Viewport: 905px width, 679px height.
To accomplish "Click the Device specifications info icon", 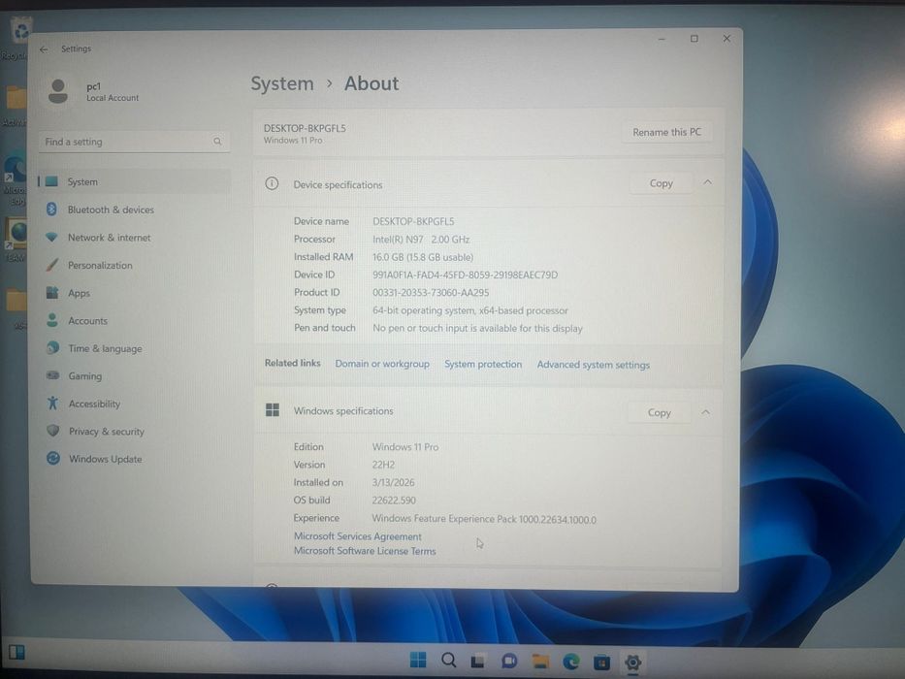I will (x=272, y=183).
